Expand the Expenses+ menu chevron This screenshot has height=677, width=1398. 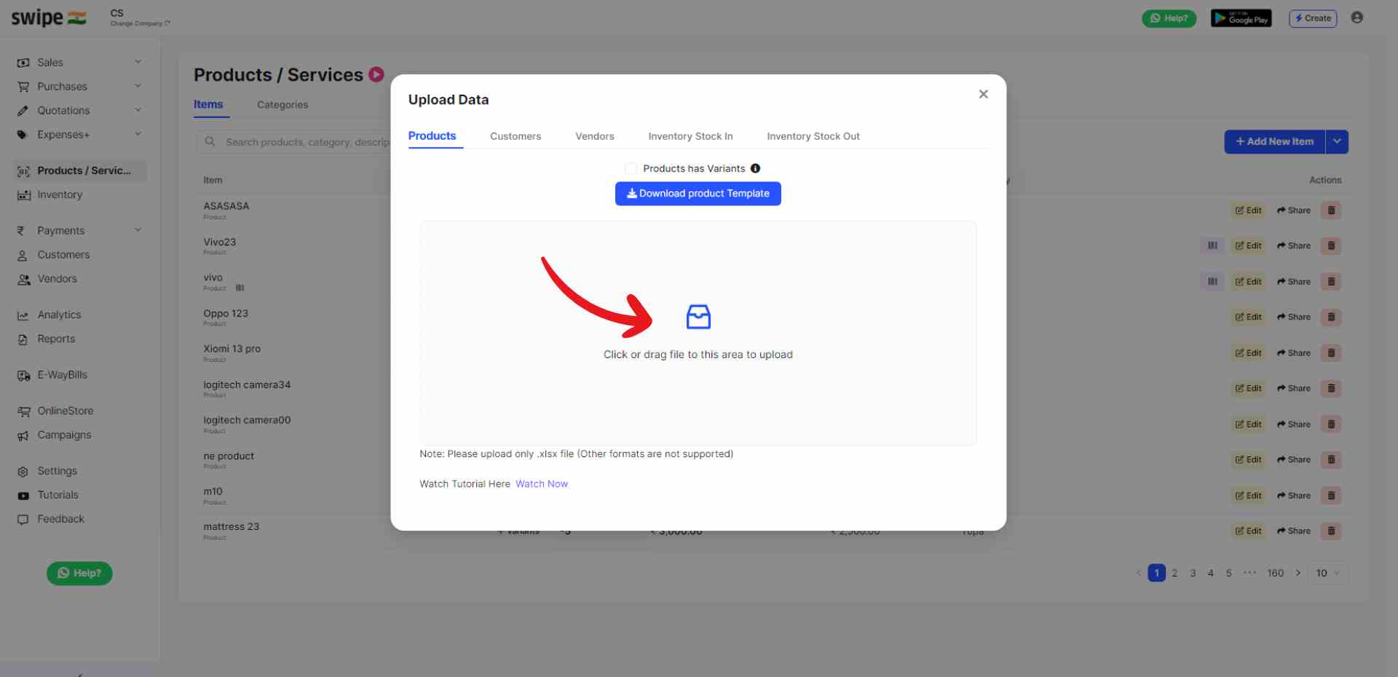click(x=138, y=135)
